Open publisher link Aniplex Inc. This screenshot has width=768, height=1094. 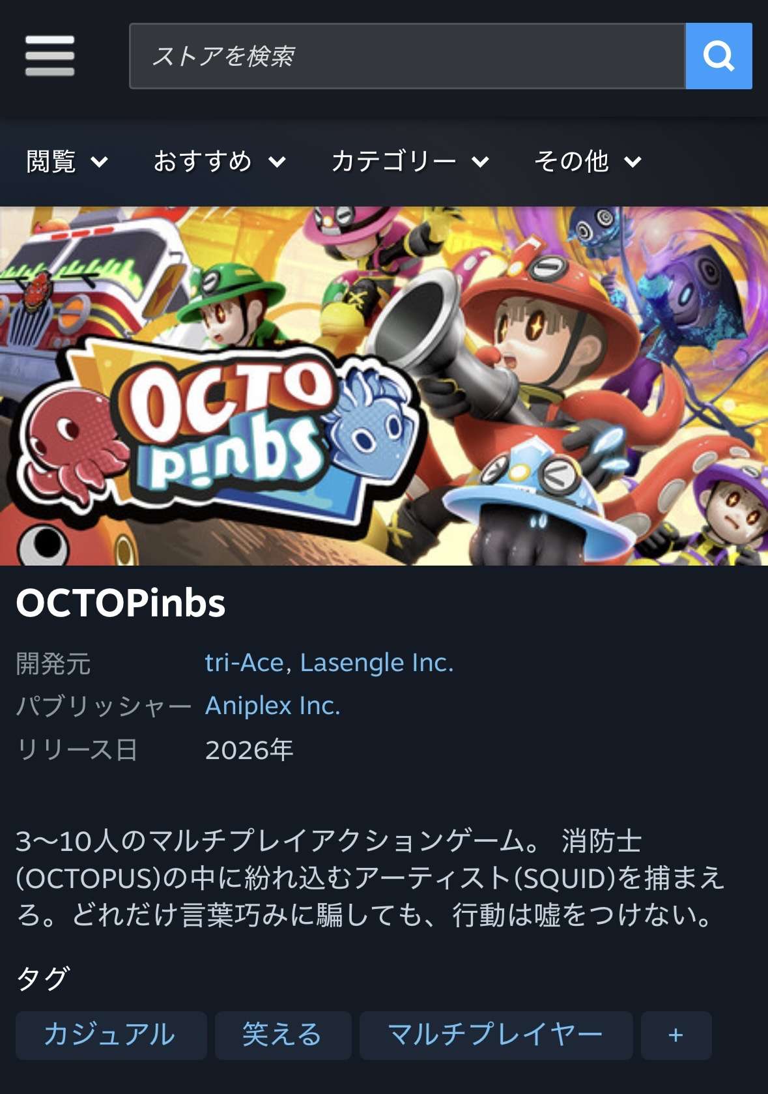pyautogui.click(x=273, y=706)
